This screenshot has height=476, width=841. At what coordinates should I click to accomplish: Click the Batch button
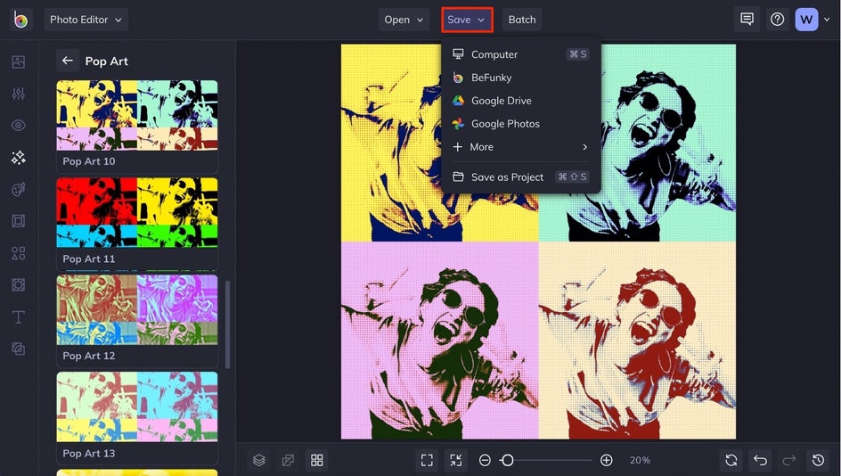[522, 20]
